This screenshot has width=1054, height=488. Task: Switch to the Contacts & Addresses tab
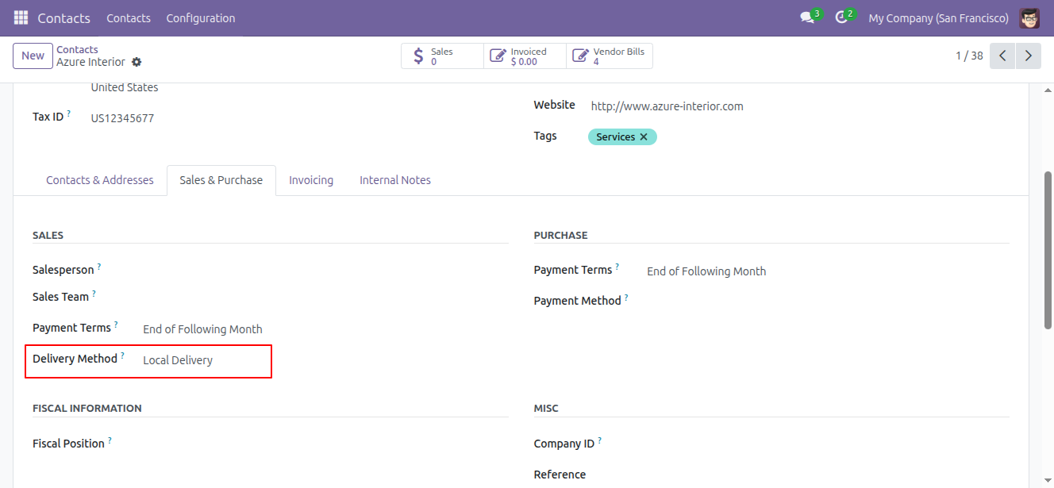click(x=99, y=180)
